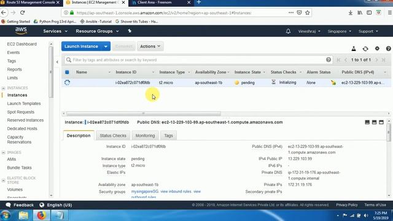Open the Firefox hamburger menu
This screenshot has height=221, width=393.
[x=390, y=12]
